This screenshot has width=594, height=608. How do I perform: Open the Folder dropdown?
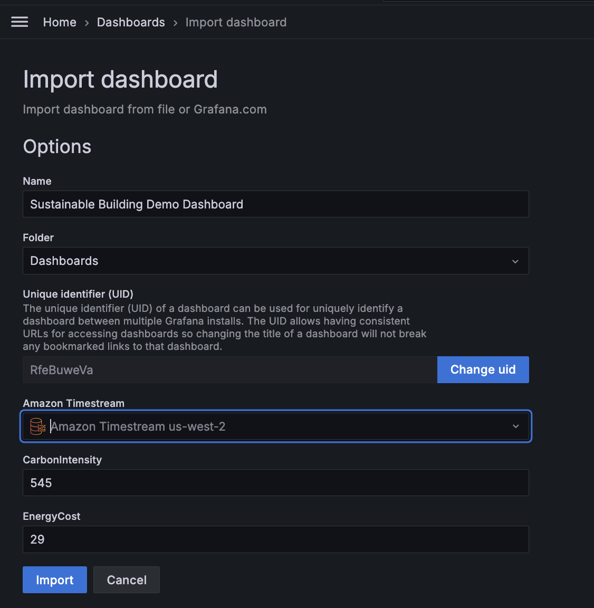pos(275,261)
